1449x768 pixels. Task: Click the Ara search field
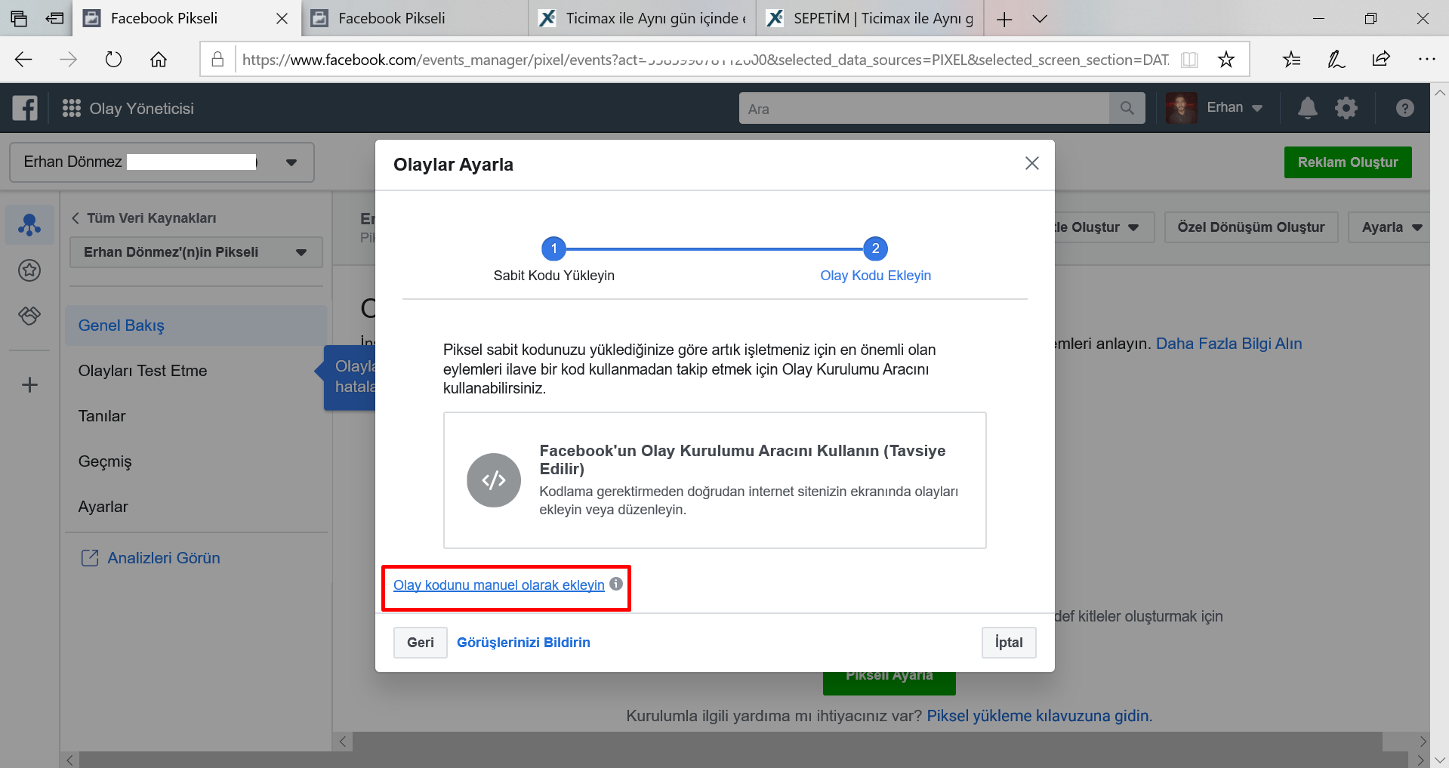coord(923,108)
